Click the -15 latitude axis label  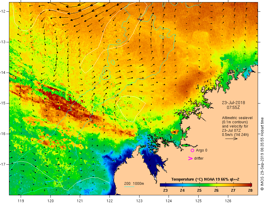(x=3, y=103)
